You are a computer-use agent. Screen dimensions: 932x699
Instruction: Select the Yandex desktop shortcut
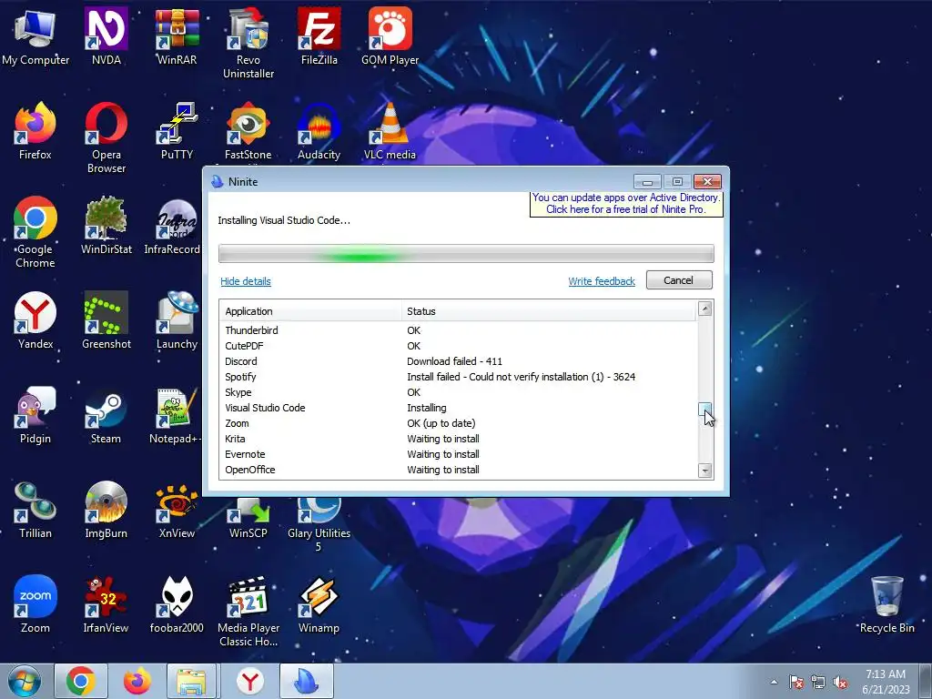(35, 319)
